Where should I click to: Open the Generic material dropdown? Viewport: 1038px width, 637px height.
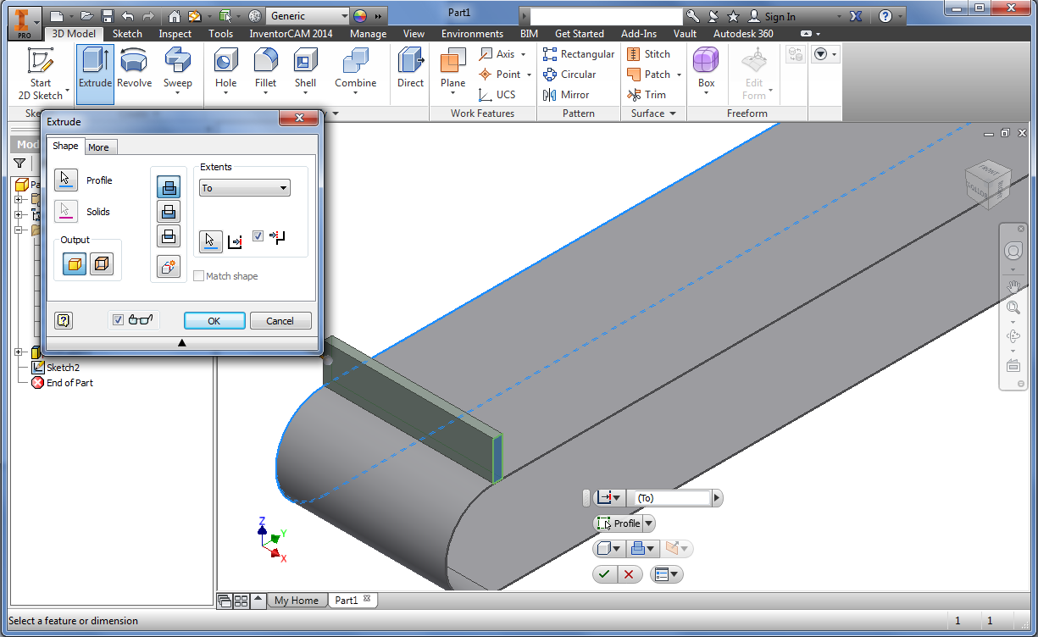coord(307,16)
